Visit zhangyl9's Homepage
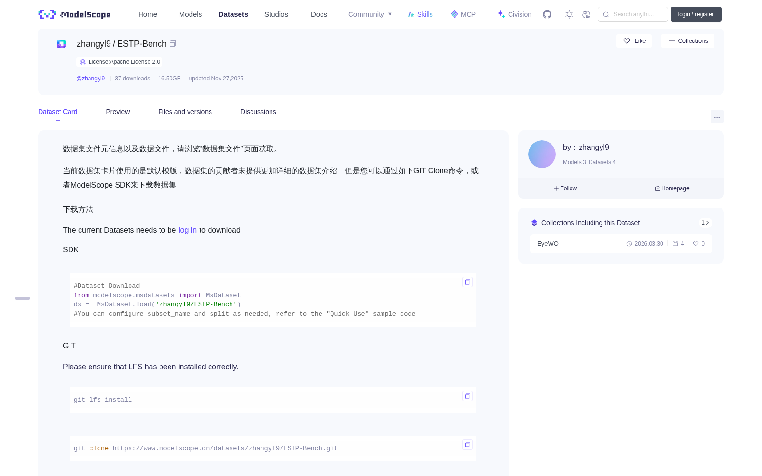762x476 pixels. 672,188
